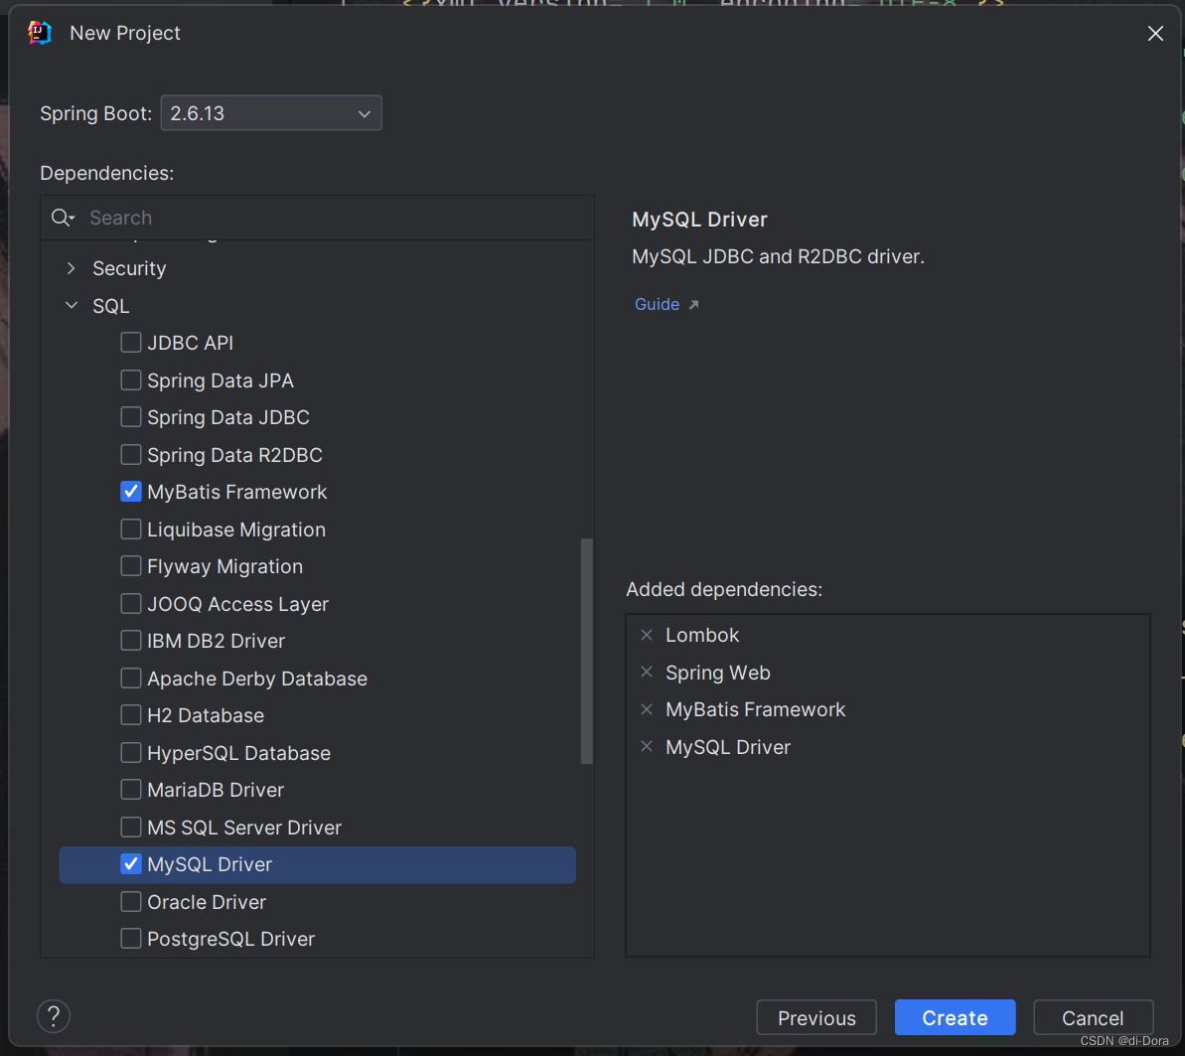Click the "Lombok" added dependency text

click(702, 635)
